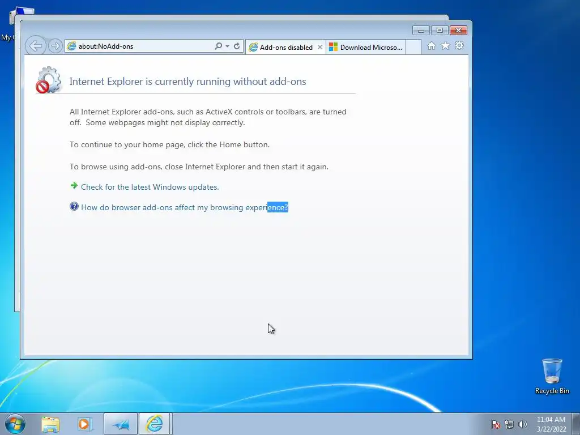
Task: Switch to the Download Microso... tab
Action: [x=365, y=48]
